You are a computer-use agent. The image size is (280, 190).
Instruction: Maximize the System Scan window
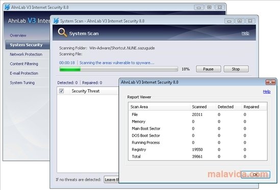pos(240,21)
